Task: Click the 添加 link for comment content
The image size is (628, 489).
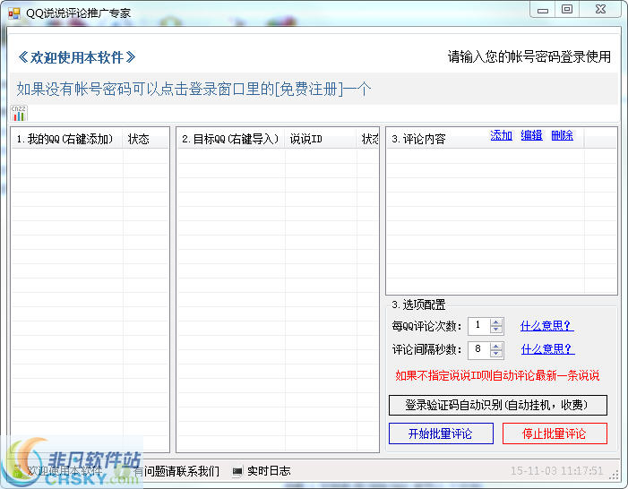Action: [x=501, y=135]
